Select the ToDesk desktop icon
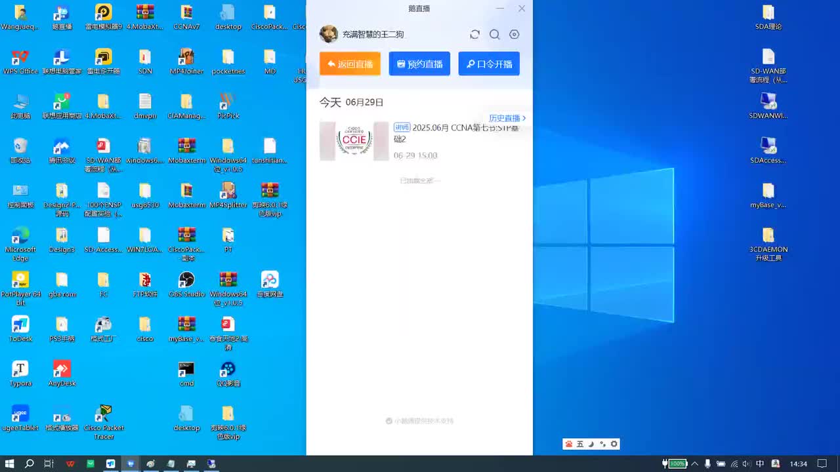Screen dimensions: 840x472 20,329
